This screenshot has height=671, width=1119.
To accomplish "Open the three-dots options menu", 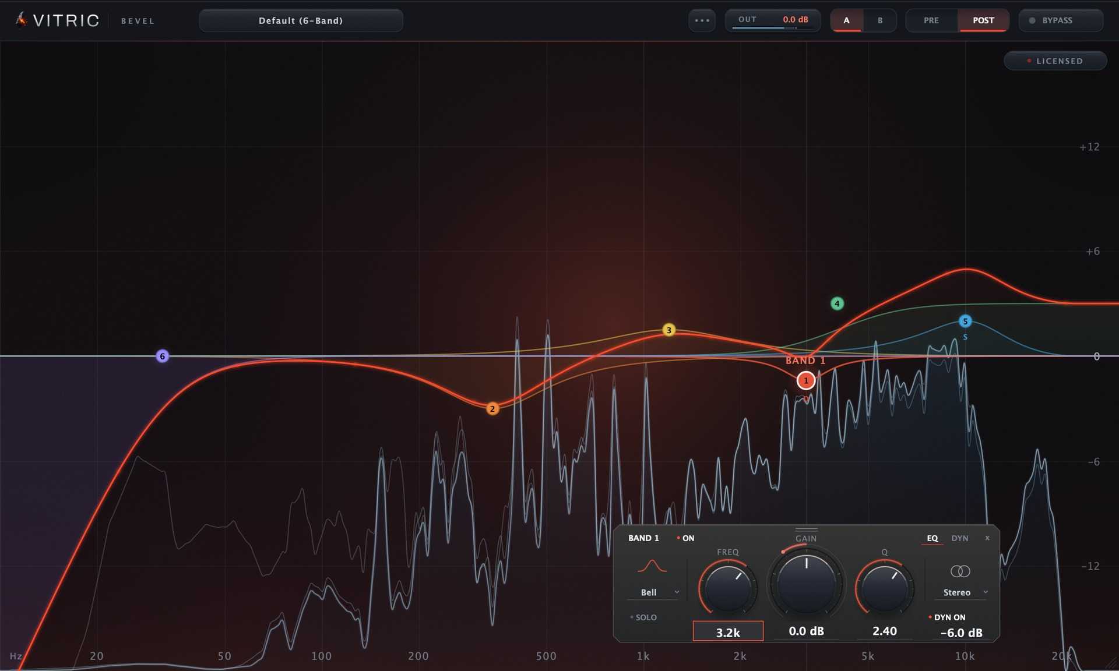I will [x=702, y=20].
